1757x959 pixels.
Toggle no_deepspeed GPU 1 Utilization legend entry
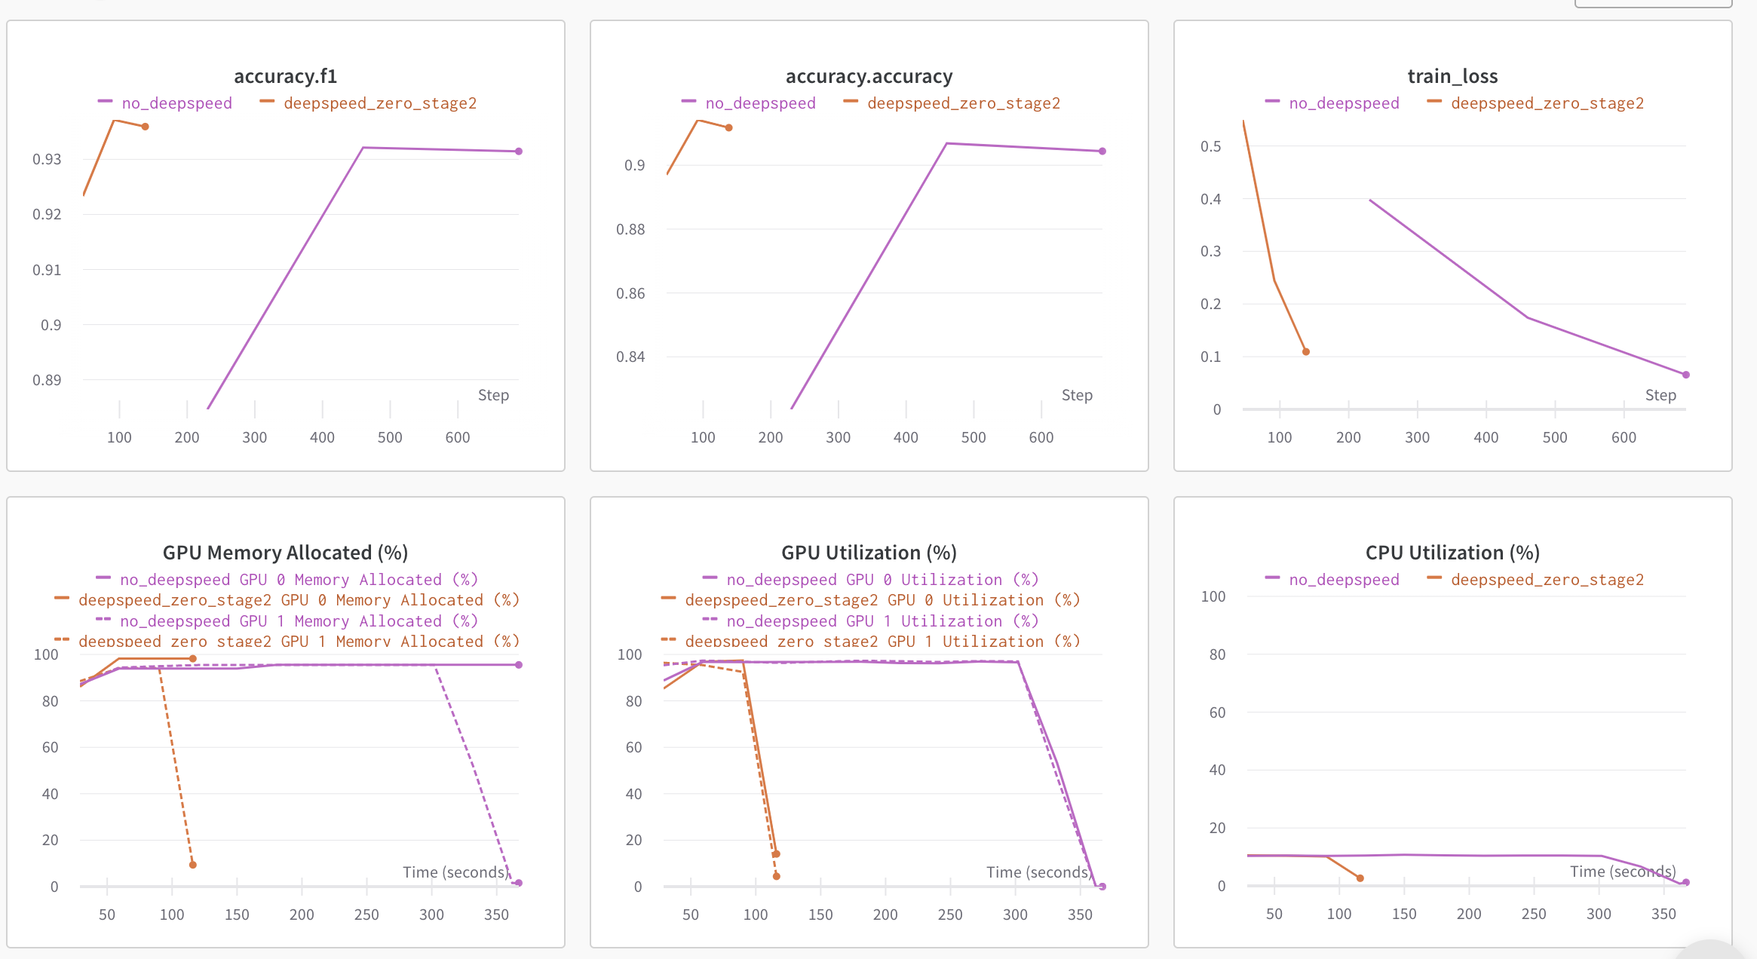tap(882, 621)
